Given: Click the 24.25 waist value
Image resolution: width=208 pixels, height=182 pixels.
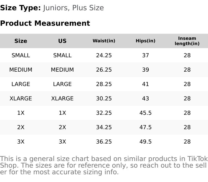Looking at the screenshot, I should coord(104,55).
